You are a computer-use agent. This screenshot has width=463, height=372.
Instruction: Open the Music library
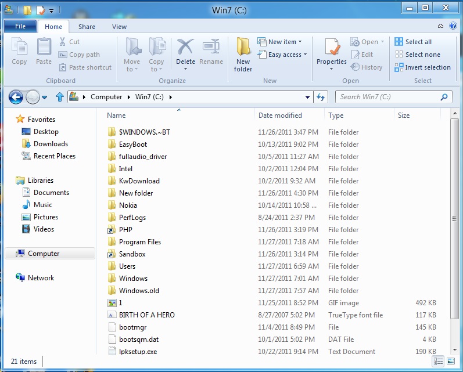click(x=37, y=205)
